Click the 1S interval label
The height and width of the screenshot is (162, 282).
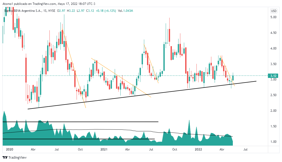coord(45,11)
